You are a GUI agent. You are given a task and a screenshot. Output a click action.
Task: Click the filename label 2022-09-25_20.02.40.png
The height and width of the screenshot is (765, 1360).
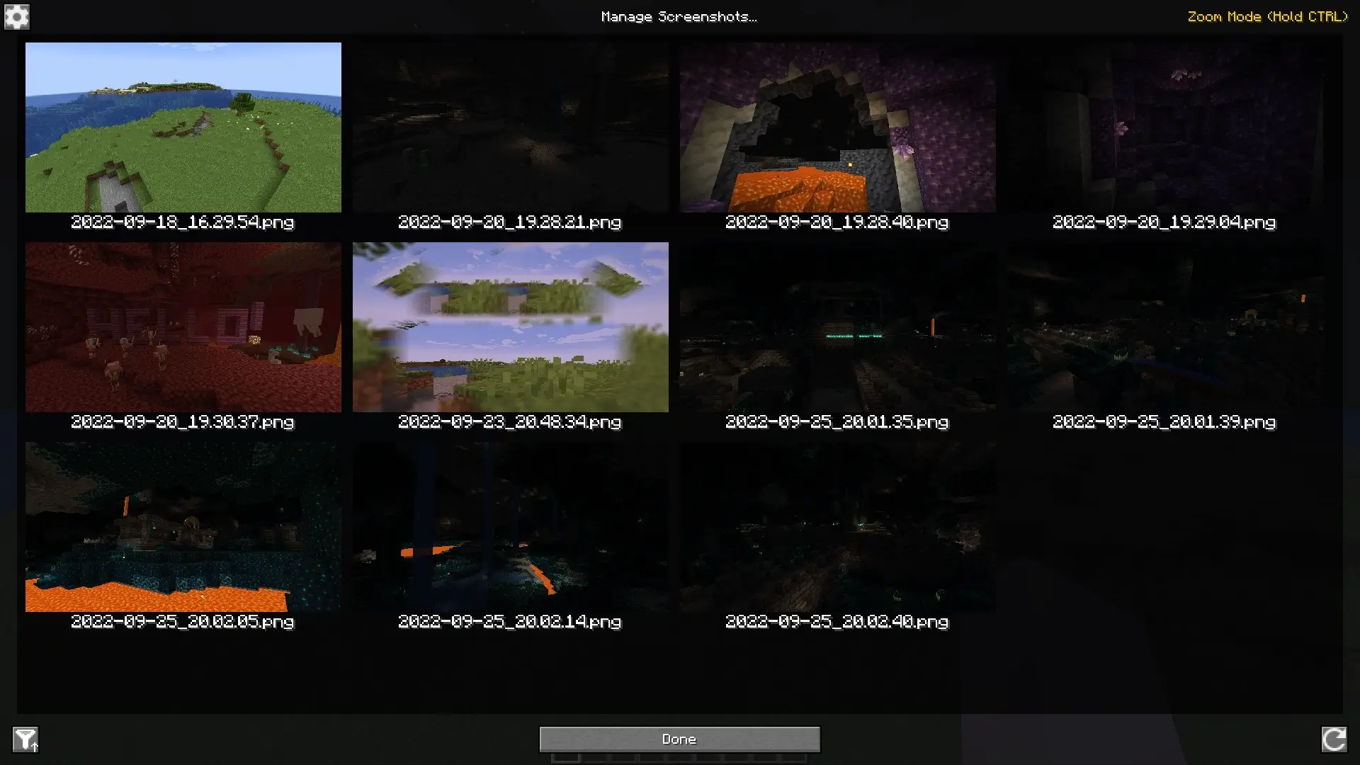point(837,622)
